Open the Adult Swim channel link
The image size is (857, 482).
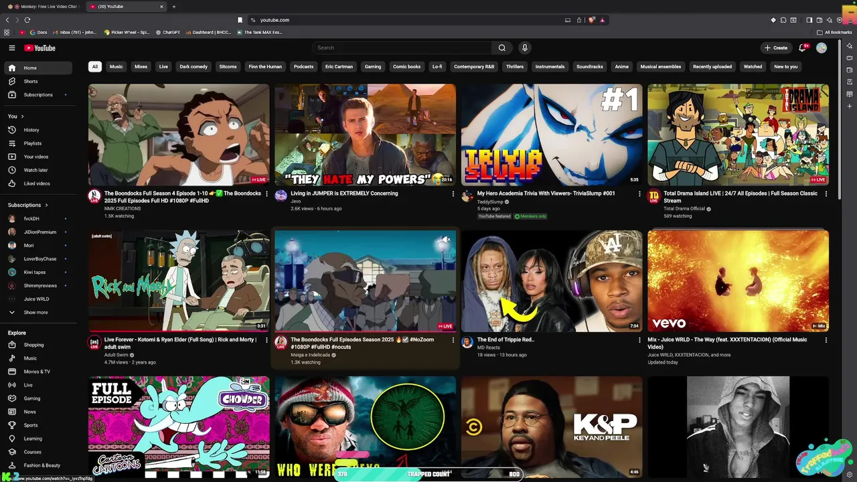pyautogui.click(x=116, y=355)
